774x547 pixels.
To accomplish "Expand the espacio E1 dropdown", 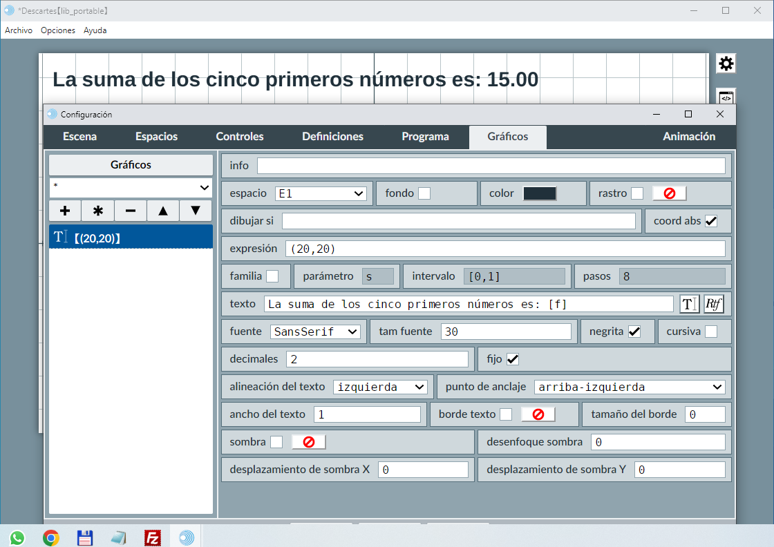I will (x=321, y=193).
